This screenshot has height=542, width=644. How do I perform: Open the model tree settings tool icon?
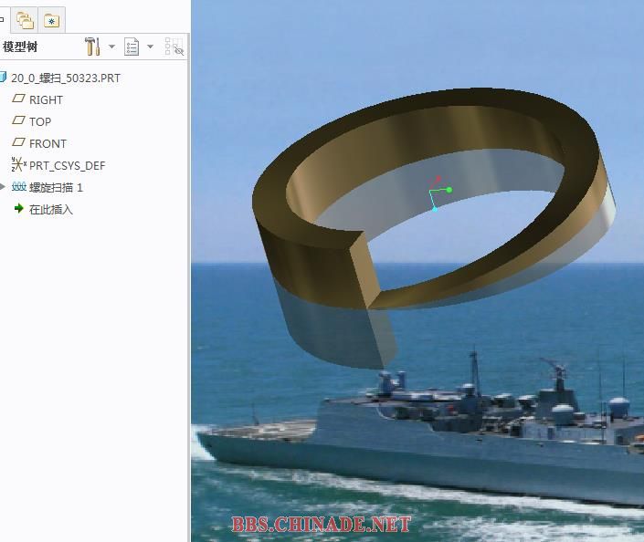point(92,47)
